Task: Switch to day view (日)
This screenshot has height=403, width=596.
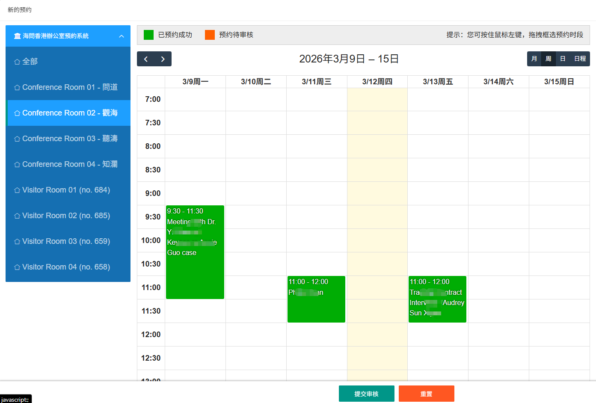Action: 563,59
